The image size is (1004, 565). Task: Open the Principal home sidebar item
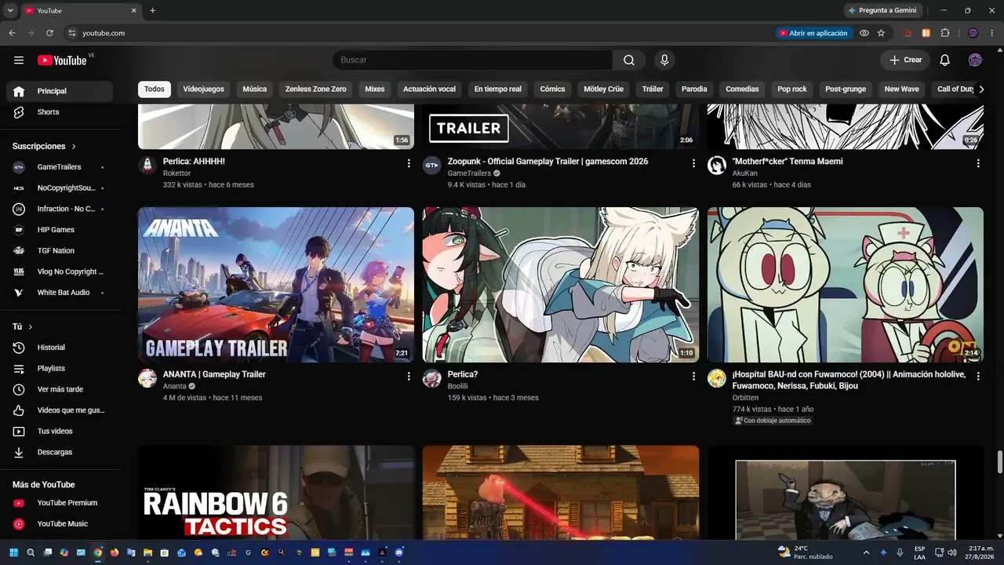[x=60, y=91]
